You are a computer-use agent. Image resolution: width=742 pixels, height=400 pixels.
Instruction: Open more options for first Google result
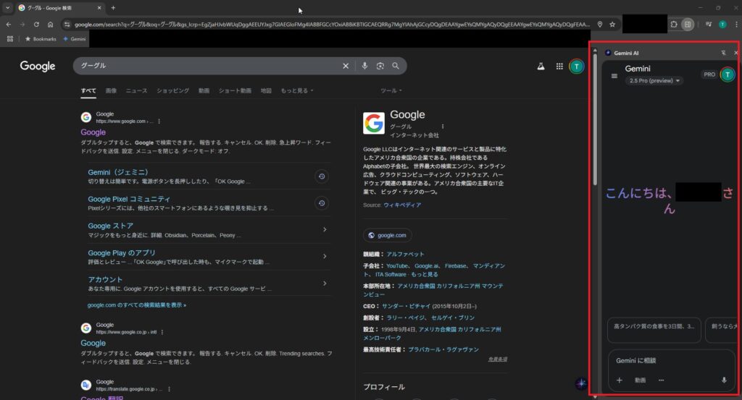(x=159, y=122)
